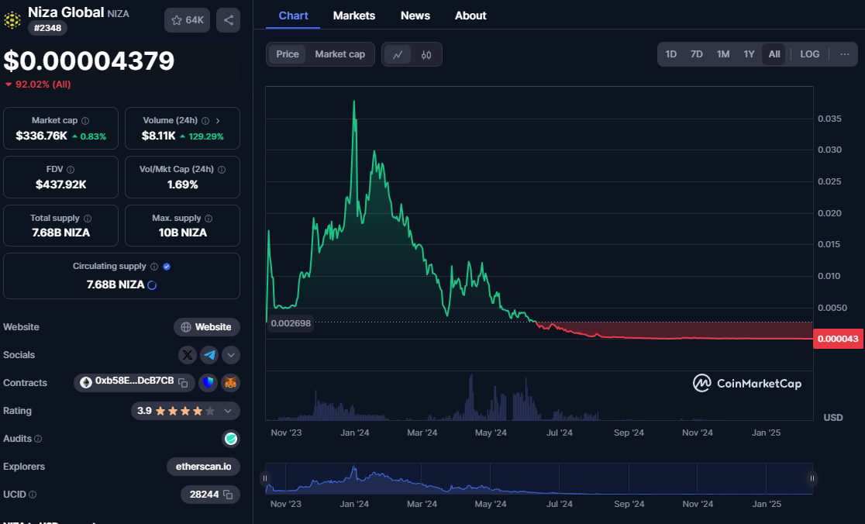Click the Niza Global coin logo
Image resolution: width=865 pixels, height=524 pixels.
(12, 20)
